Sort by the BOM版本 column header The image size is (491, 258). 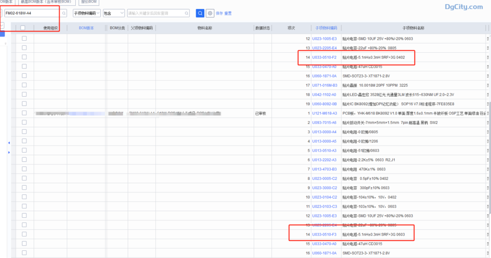point(86,28)
